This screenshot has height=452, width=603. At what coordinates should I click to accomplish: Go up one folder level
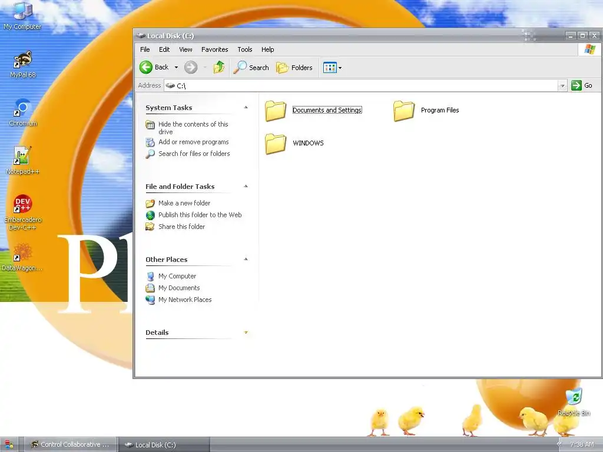219,67
